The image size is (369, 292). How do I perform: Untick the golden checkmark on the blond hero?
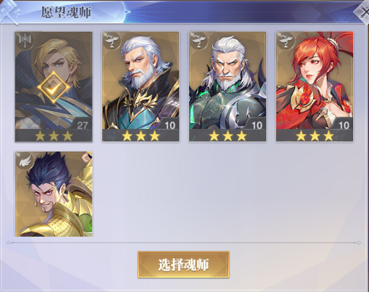(x=53, y=88)
